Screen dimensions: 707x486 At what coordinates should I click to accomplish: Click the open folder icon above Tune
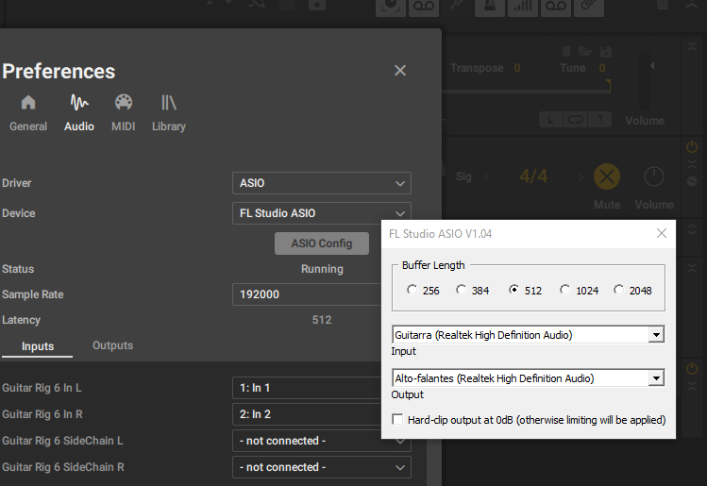click(x=585, y=51)
